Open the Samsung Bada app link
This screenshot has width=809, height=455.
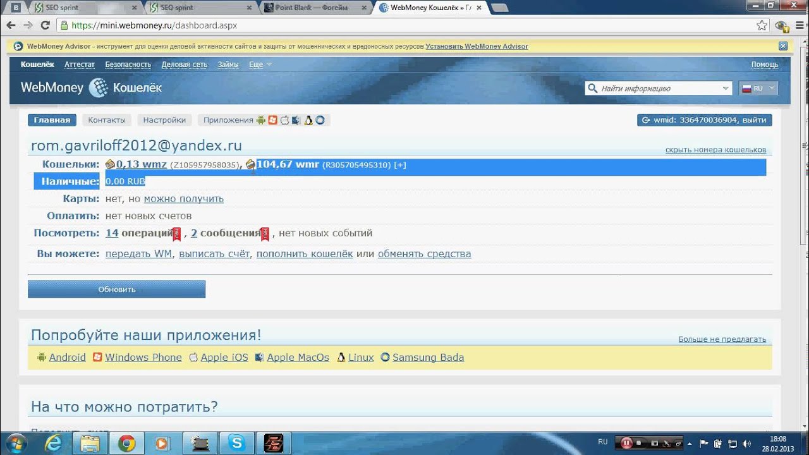tap(428, 357)
